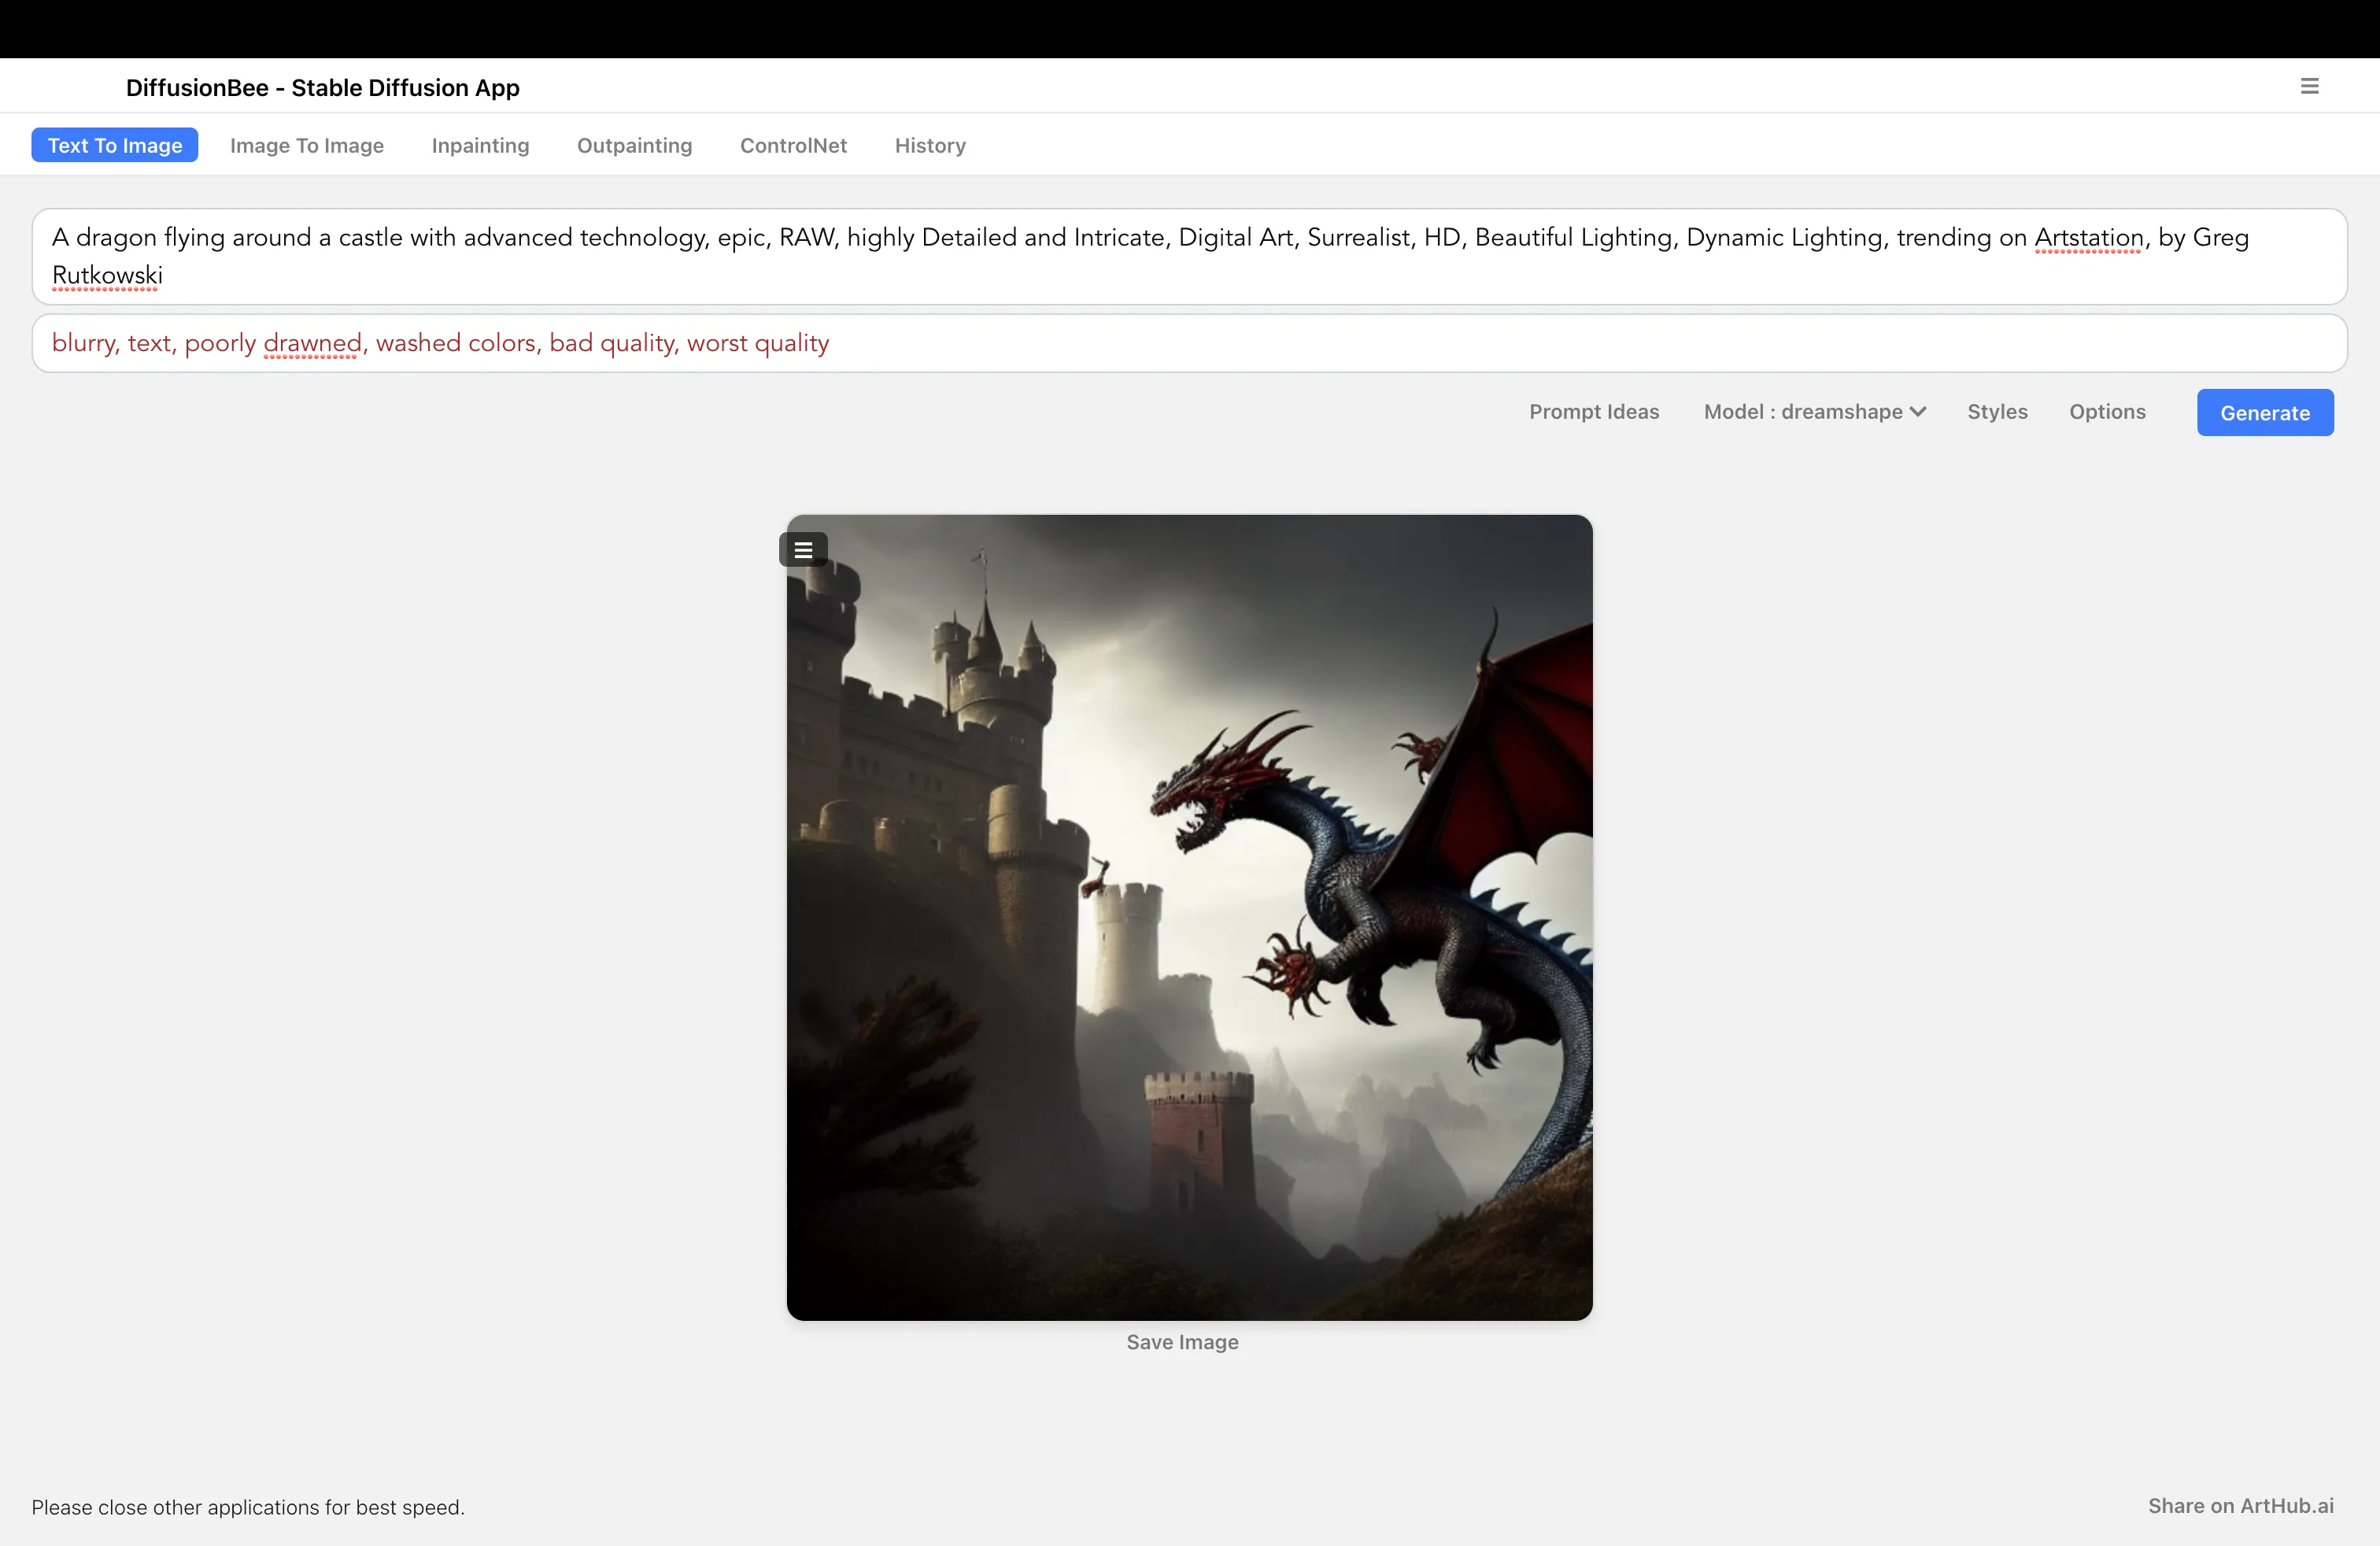Open the image options menu icon
The width and height of the screenshot is (2380, 1546).
click(x=803, y=550)
